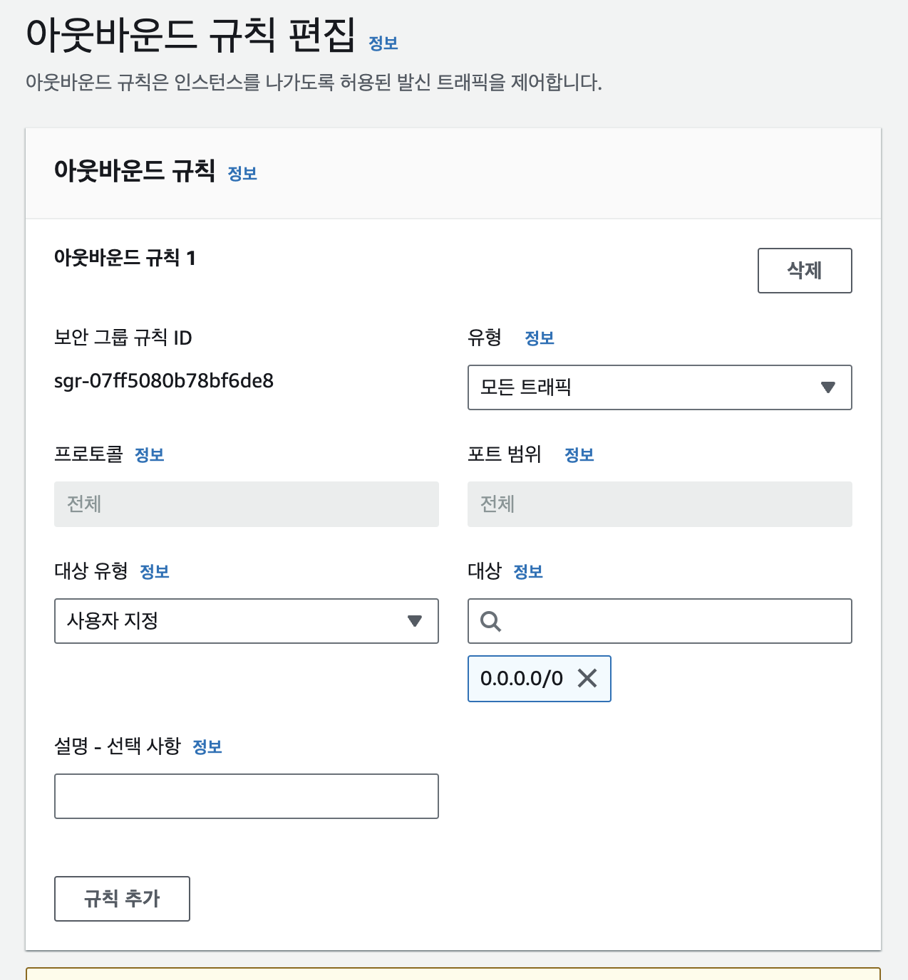
Task: Select the 0.0.0.0/0 CIDR token label
Action: click(521, 678)
